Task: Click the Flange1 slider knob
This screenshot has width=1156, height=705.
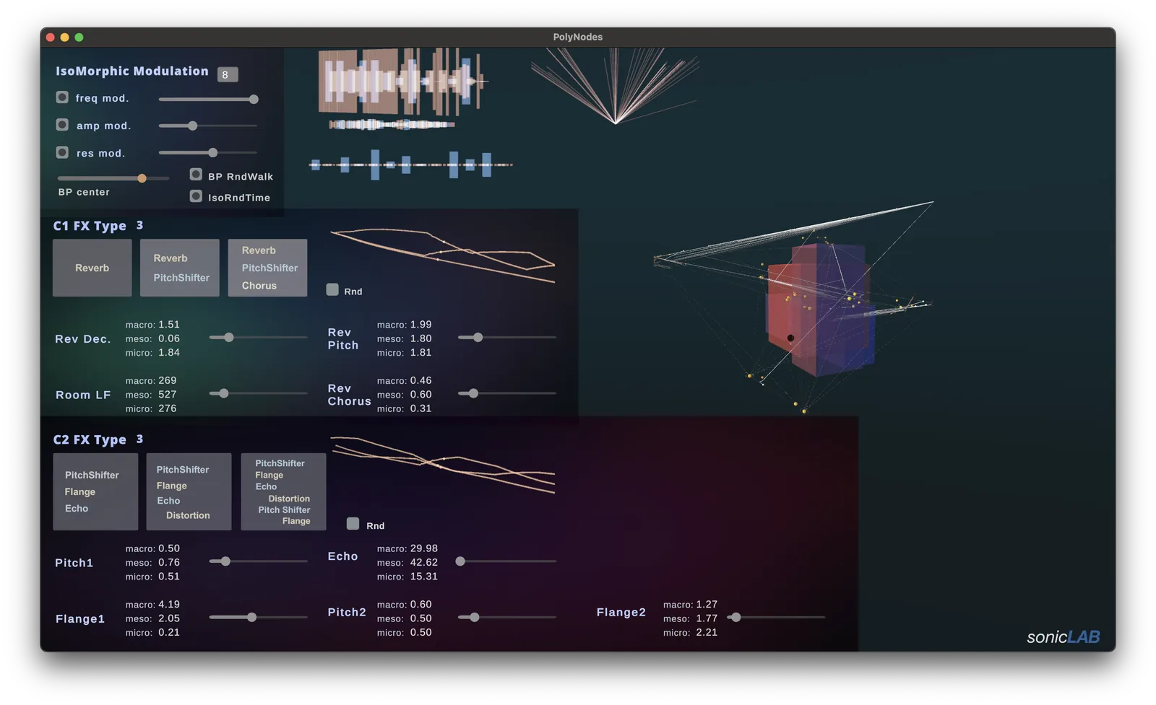Action: tap(251, 617)
